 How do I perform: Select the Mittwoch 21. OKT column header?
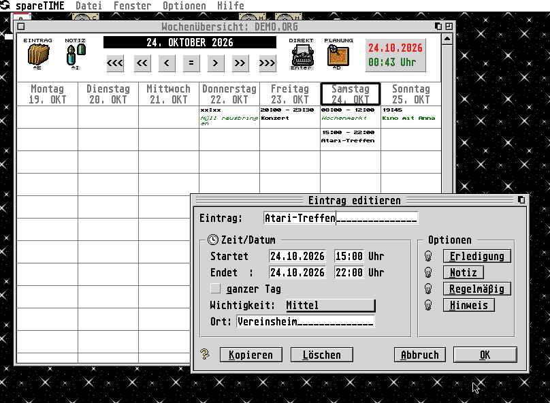pos(169,94)
